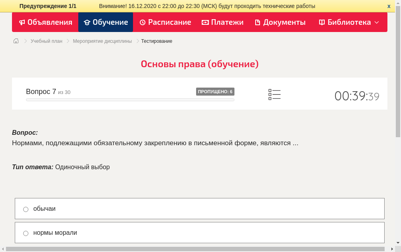Click the ПРОПУЩЕНО: 6 badge

click(215, 91)
